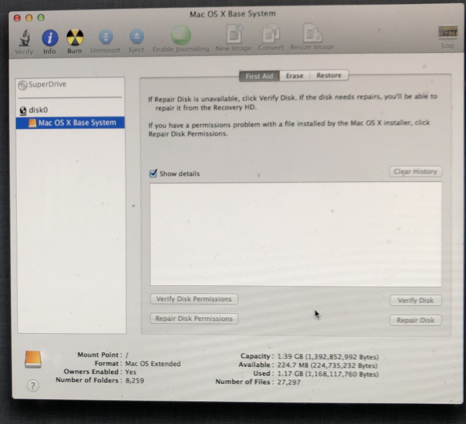Viewport: 466px width, 424px height.
Task: Click Verify Disk Permissions button
Action: click(x=194, y=299)
